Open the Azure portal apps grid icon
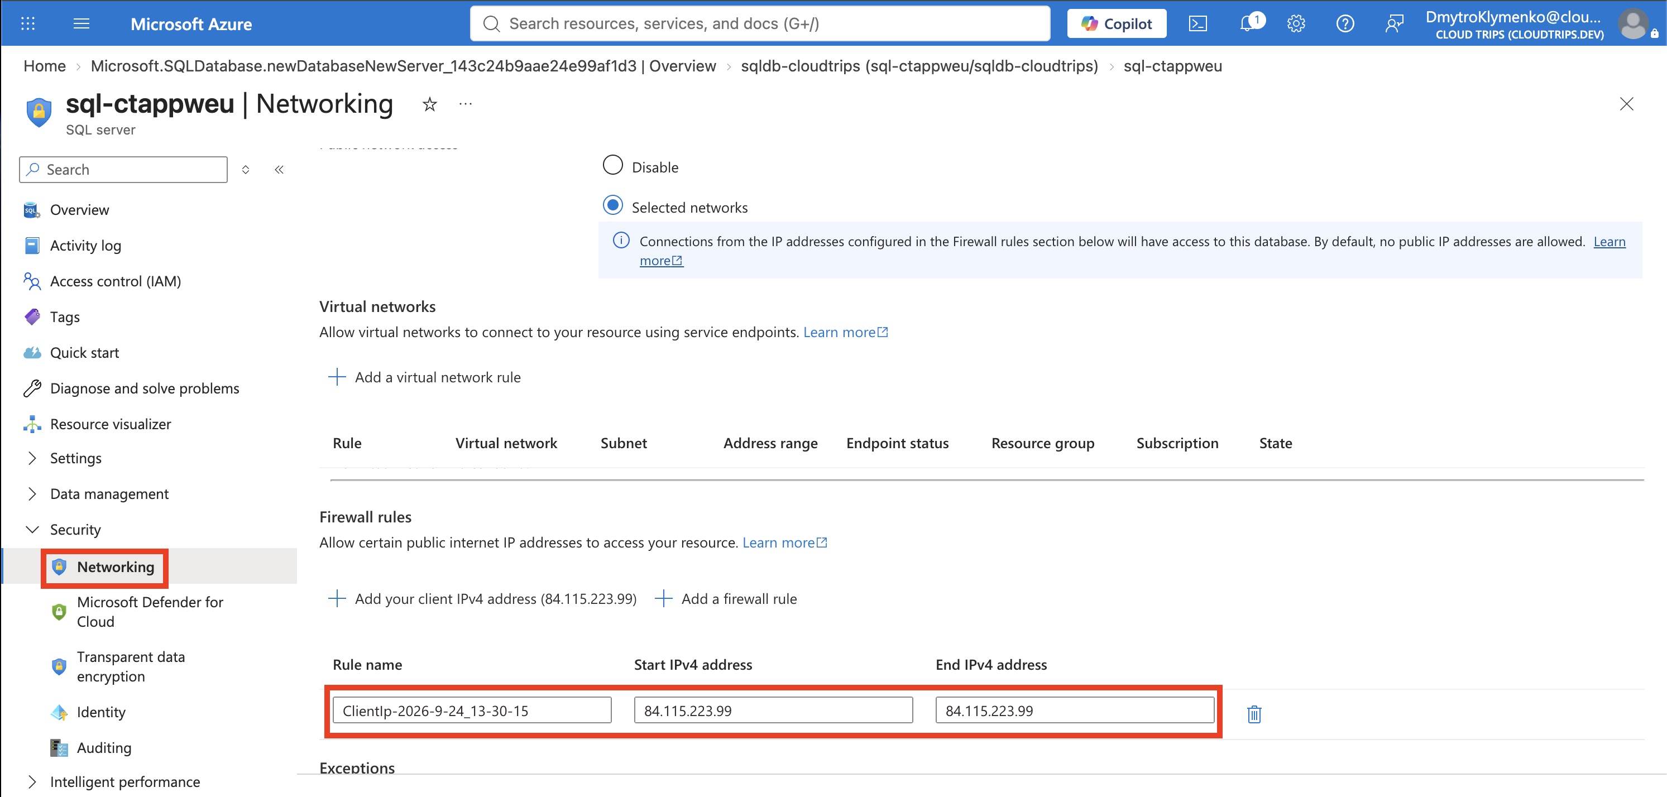Viewport: 1667px width, 797px height. (x=28, y=24)
